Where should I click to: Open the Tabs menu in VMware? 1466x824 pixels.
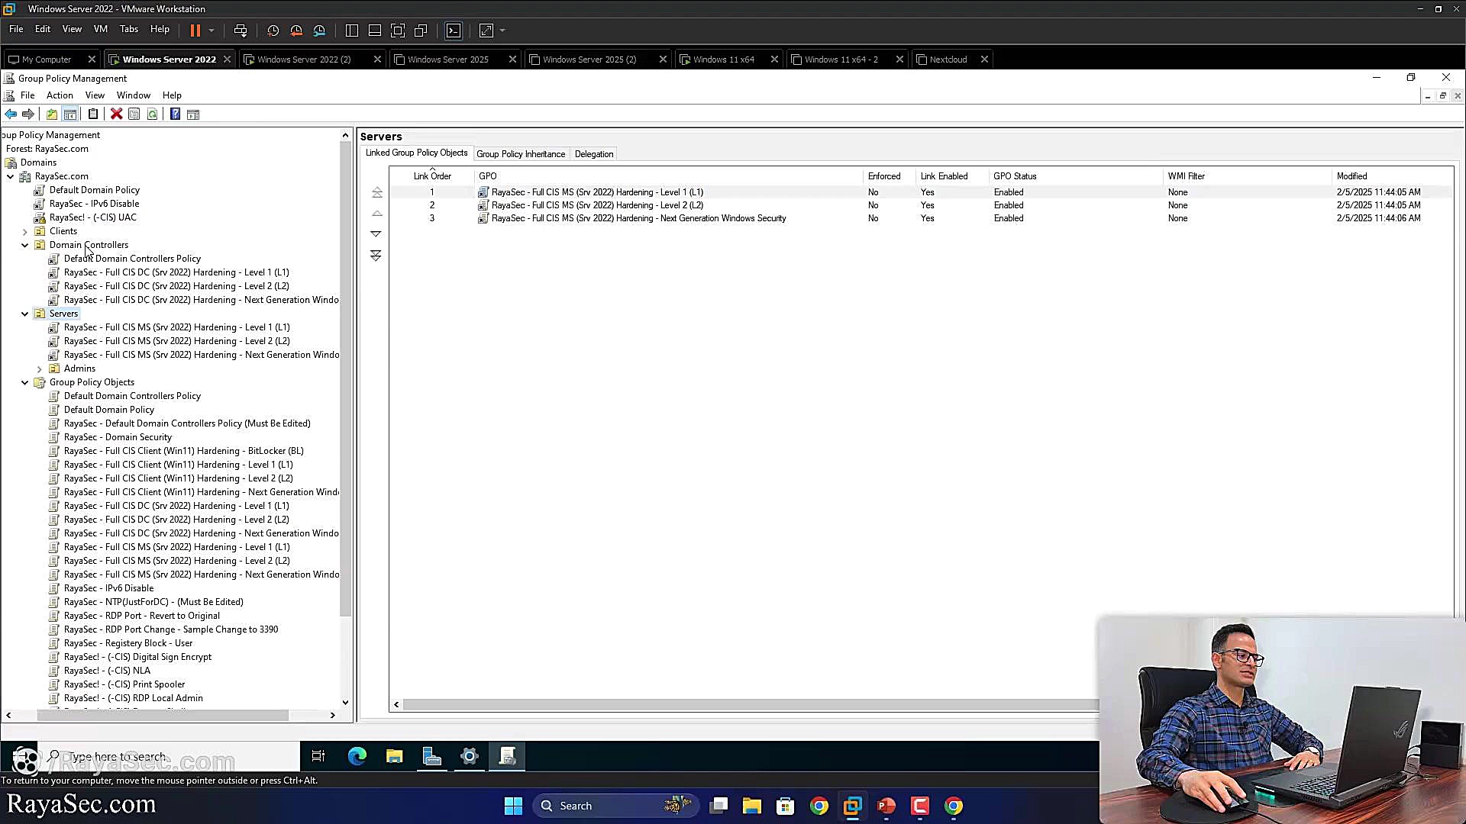pos(129,29)
